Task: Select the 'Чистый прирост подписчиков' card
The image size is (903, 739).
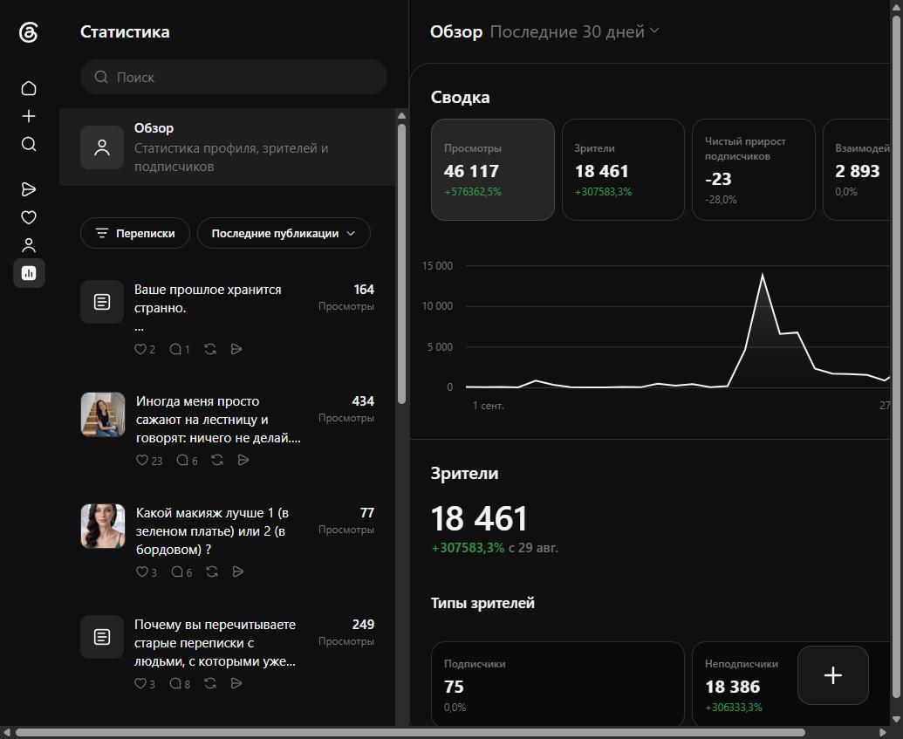Action: point(753,169)
